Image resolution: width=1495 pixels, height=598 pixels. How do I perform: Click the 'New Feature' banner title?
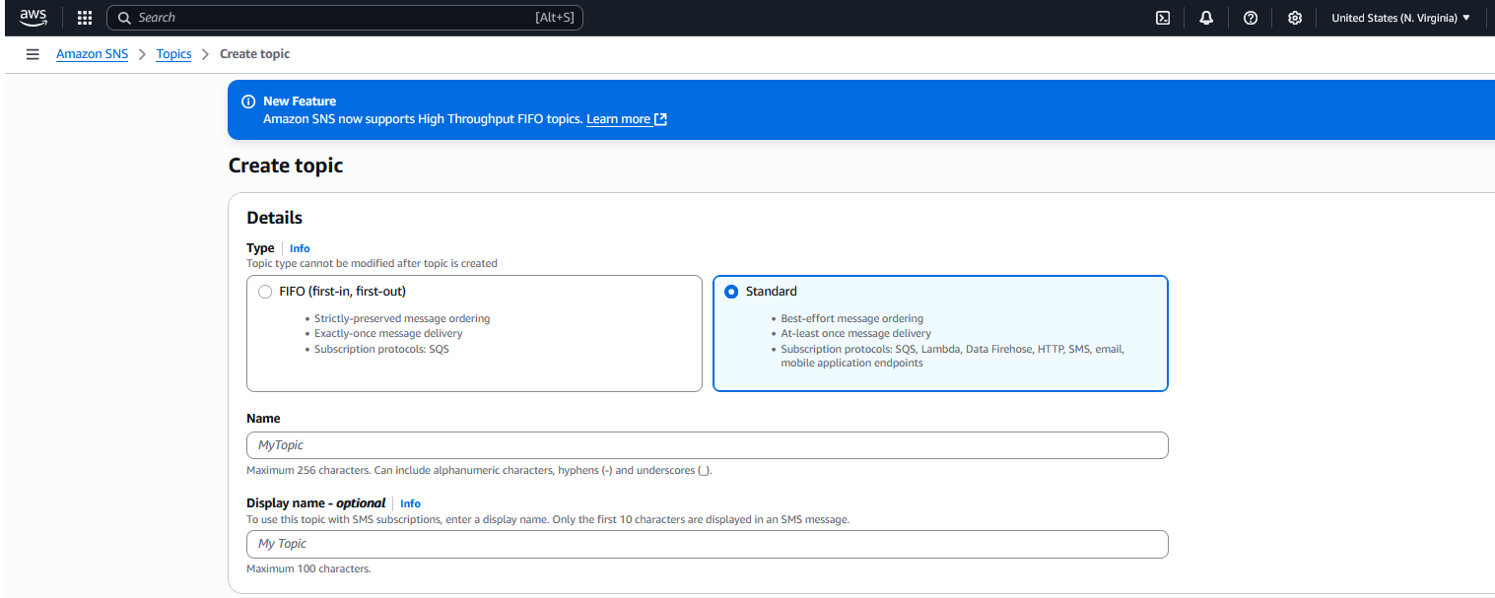[x=300, y=101]
